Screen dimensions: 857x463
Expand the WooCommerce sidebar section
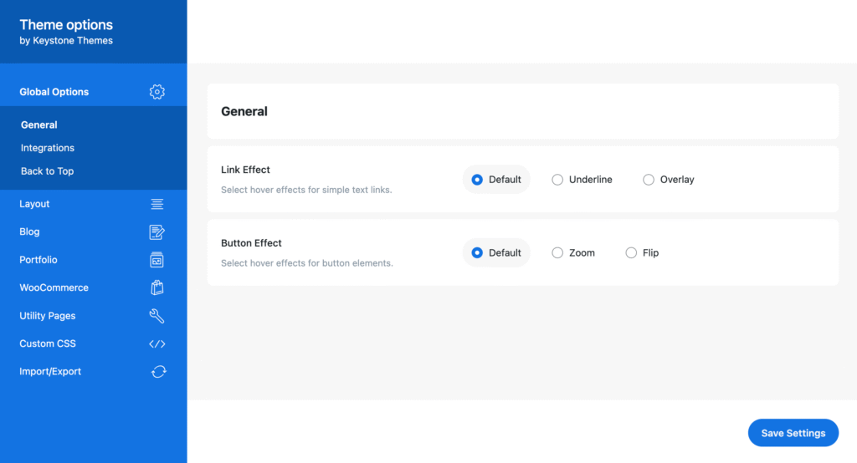54,287
